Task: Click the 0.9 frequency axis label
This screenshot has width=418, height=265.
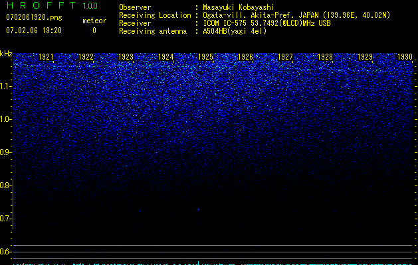Action: pyautogui.click(x=5, y=152)
